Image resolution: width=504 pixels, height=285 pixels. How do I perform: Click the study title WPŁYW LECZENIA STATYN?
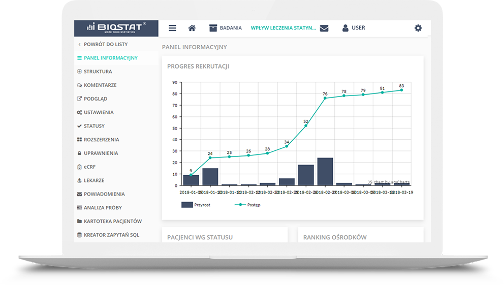coord(283,28)
